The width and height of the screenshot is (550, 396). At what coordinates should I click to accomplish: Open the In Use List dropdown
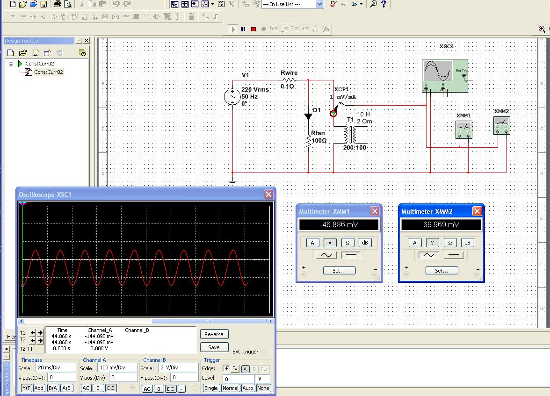319,4
